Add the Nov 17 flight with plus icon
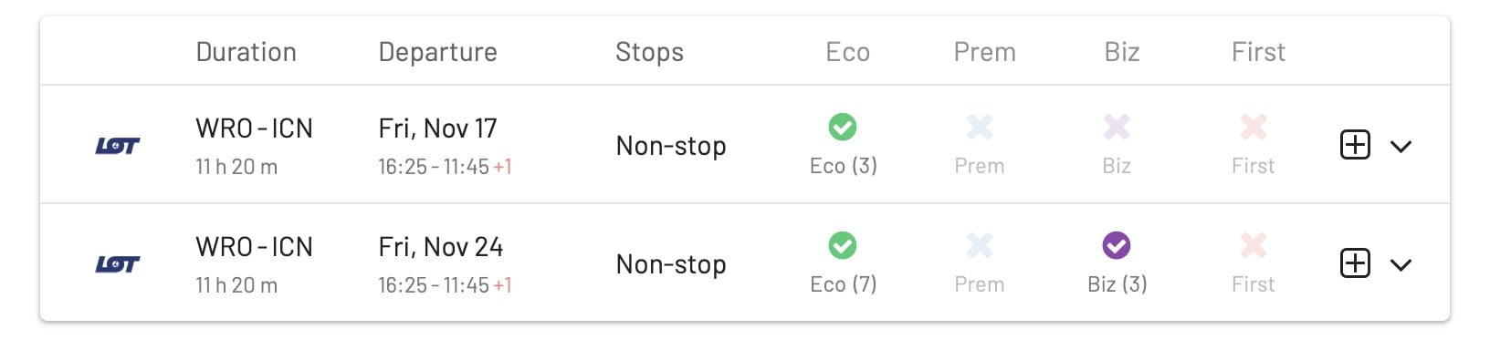The image size is (1490, 350). coord(1355,145)
